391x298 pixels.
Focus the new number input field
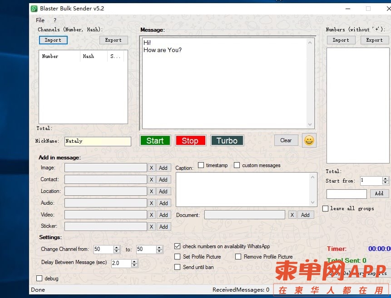point(346,194)
